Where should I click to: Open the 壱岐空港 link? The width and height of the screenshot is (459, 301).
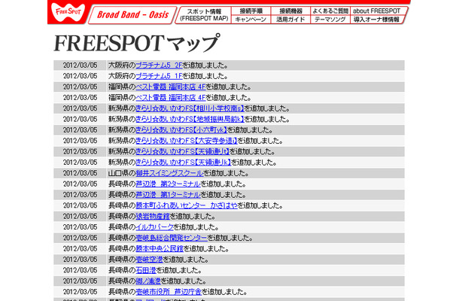pos(149,260)
